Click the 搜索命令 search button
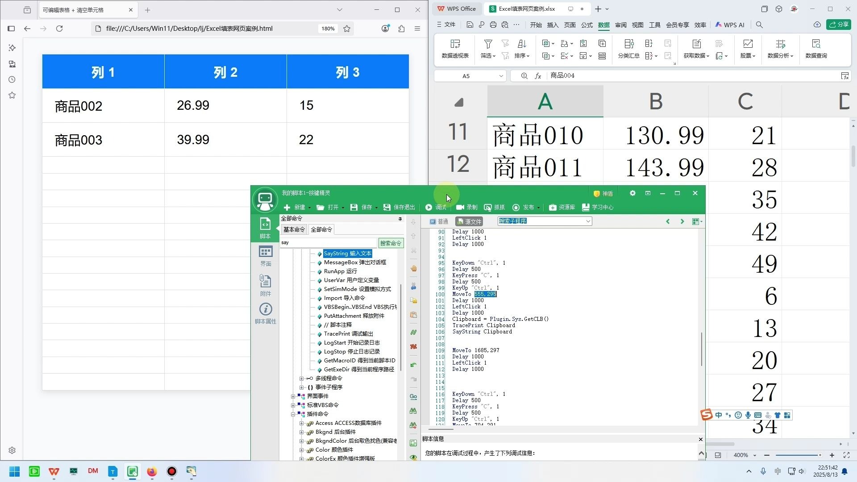The height and width of the screenshot is (482, 857). pos(390,243)
